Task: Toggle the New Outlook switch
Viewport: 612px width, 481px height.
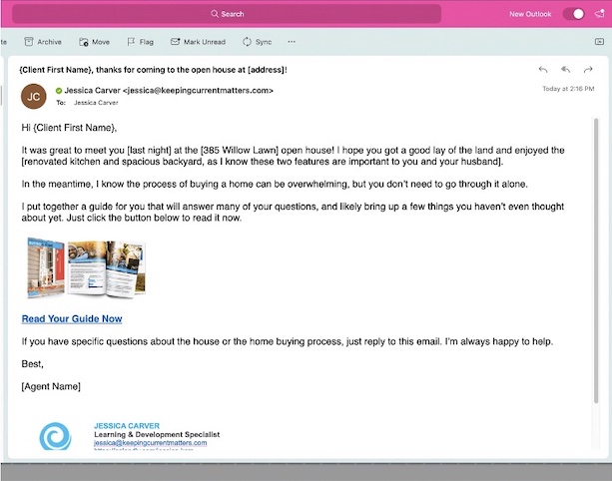Action: 574,14
